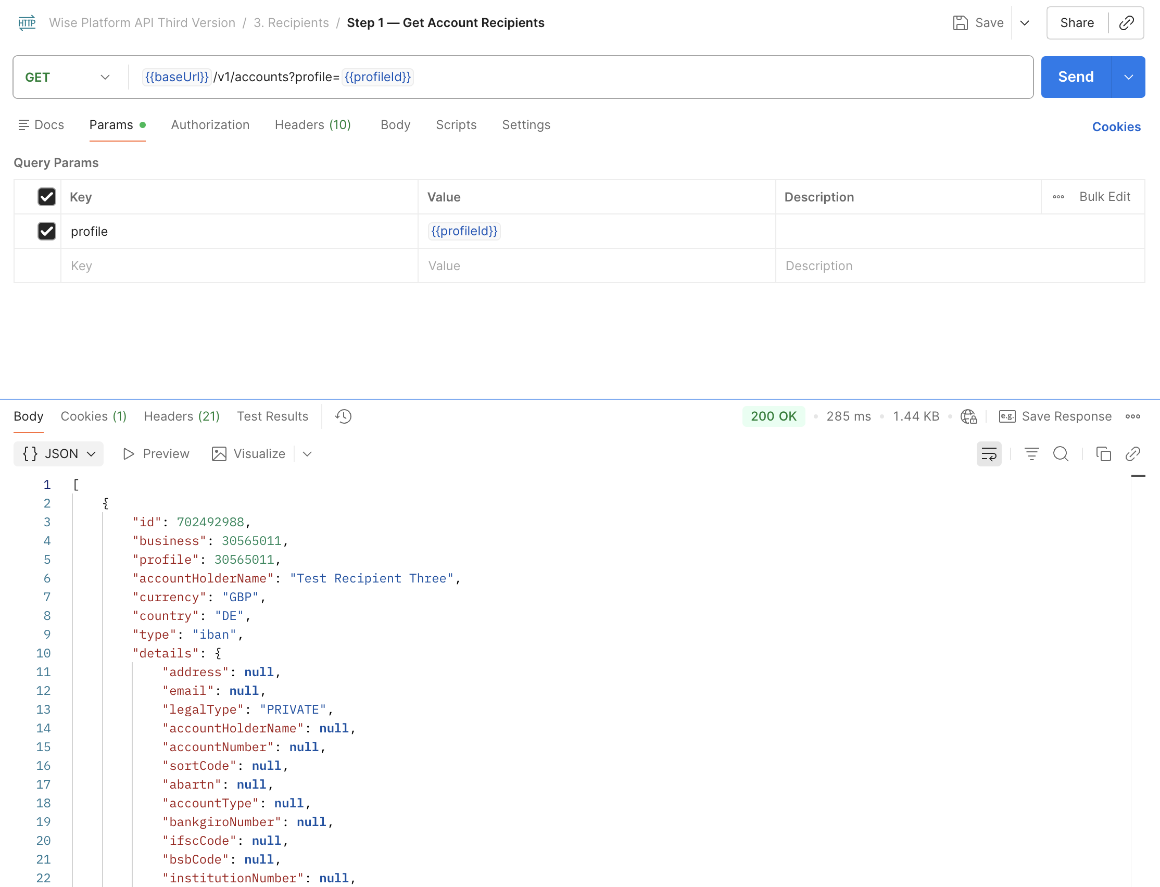Click the JSON braces icon
Viewport: 1160px width, 887px height.
coord(30,453)
